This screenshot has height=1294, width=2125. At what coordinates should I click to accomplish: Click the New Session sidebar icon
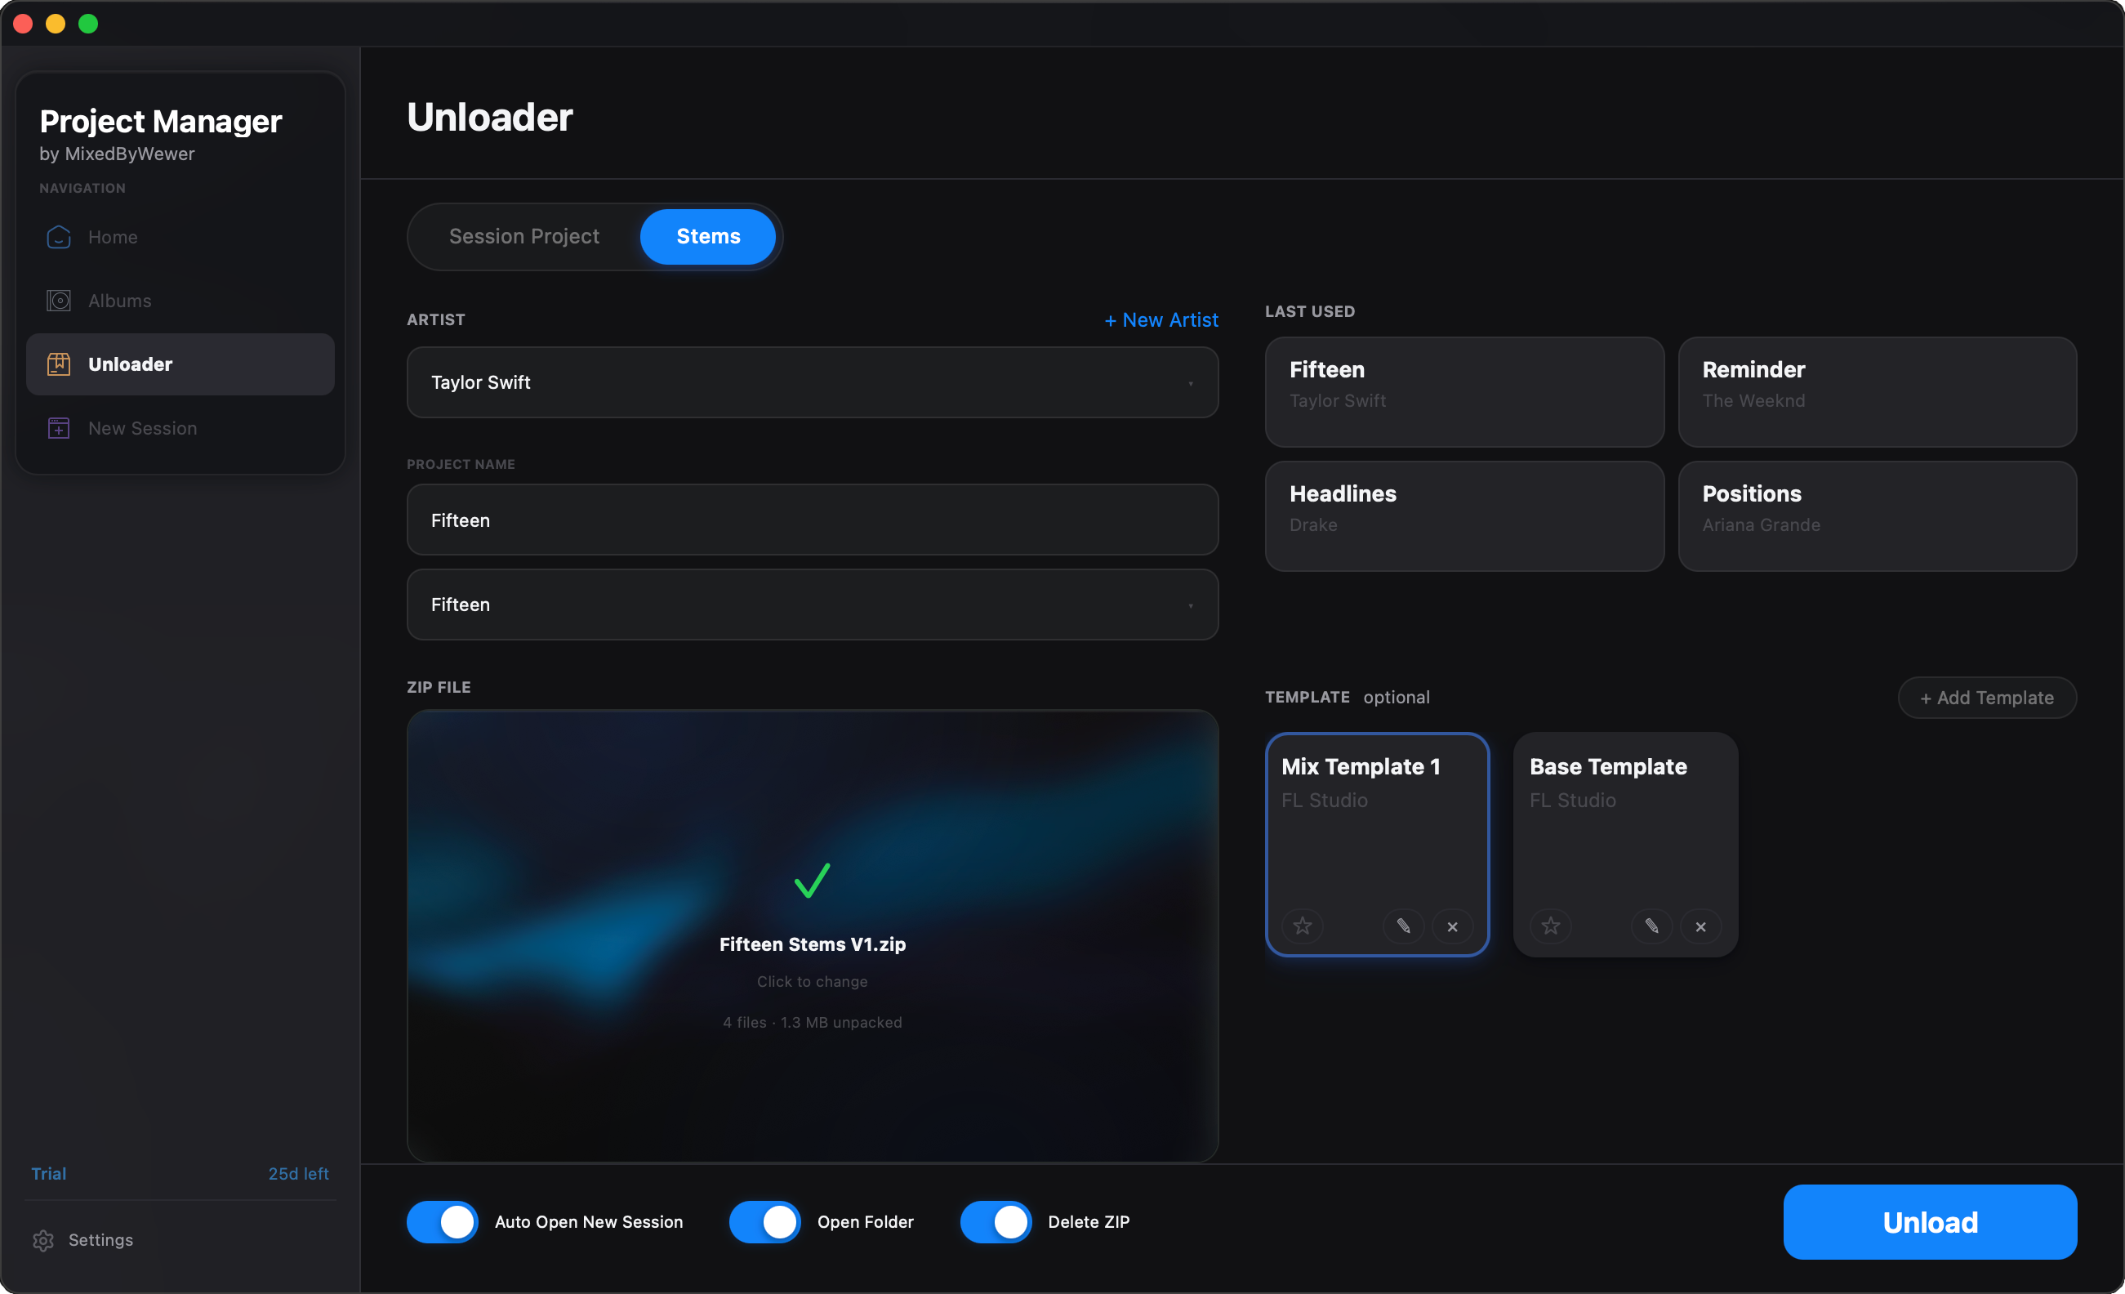tap(59, 428)
